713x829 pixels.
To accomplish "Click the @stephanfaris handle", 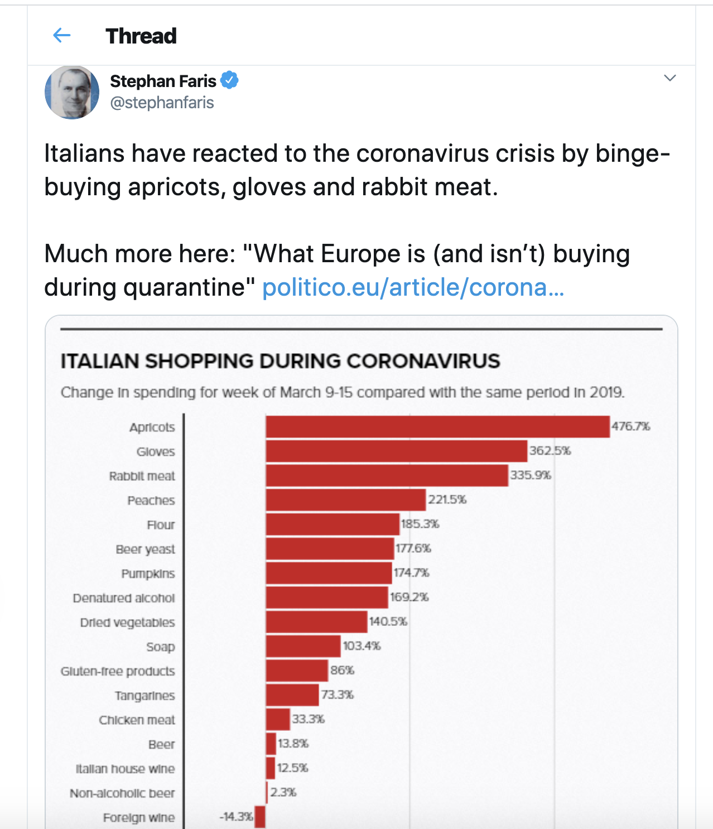I will (162, 103).
